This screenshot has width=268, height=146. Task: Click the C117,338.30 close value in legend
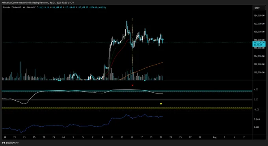(82, 7)
